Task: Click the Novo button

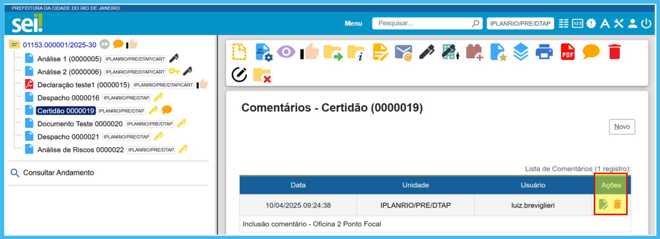Action: tap(622, 127)
